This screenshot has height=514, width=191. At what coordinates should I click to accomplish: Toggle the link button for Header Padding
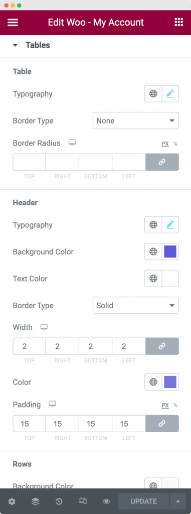click(x=162, y=424)
